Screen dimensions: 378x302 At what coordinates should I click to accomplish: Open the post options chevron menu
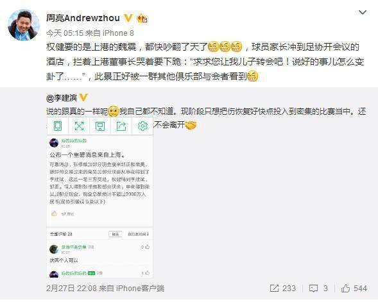tap(363, 12)
